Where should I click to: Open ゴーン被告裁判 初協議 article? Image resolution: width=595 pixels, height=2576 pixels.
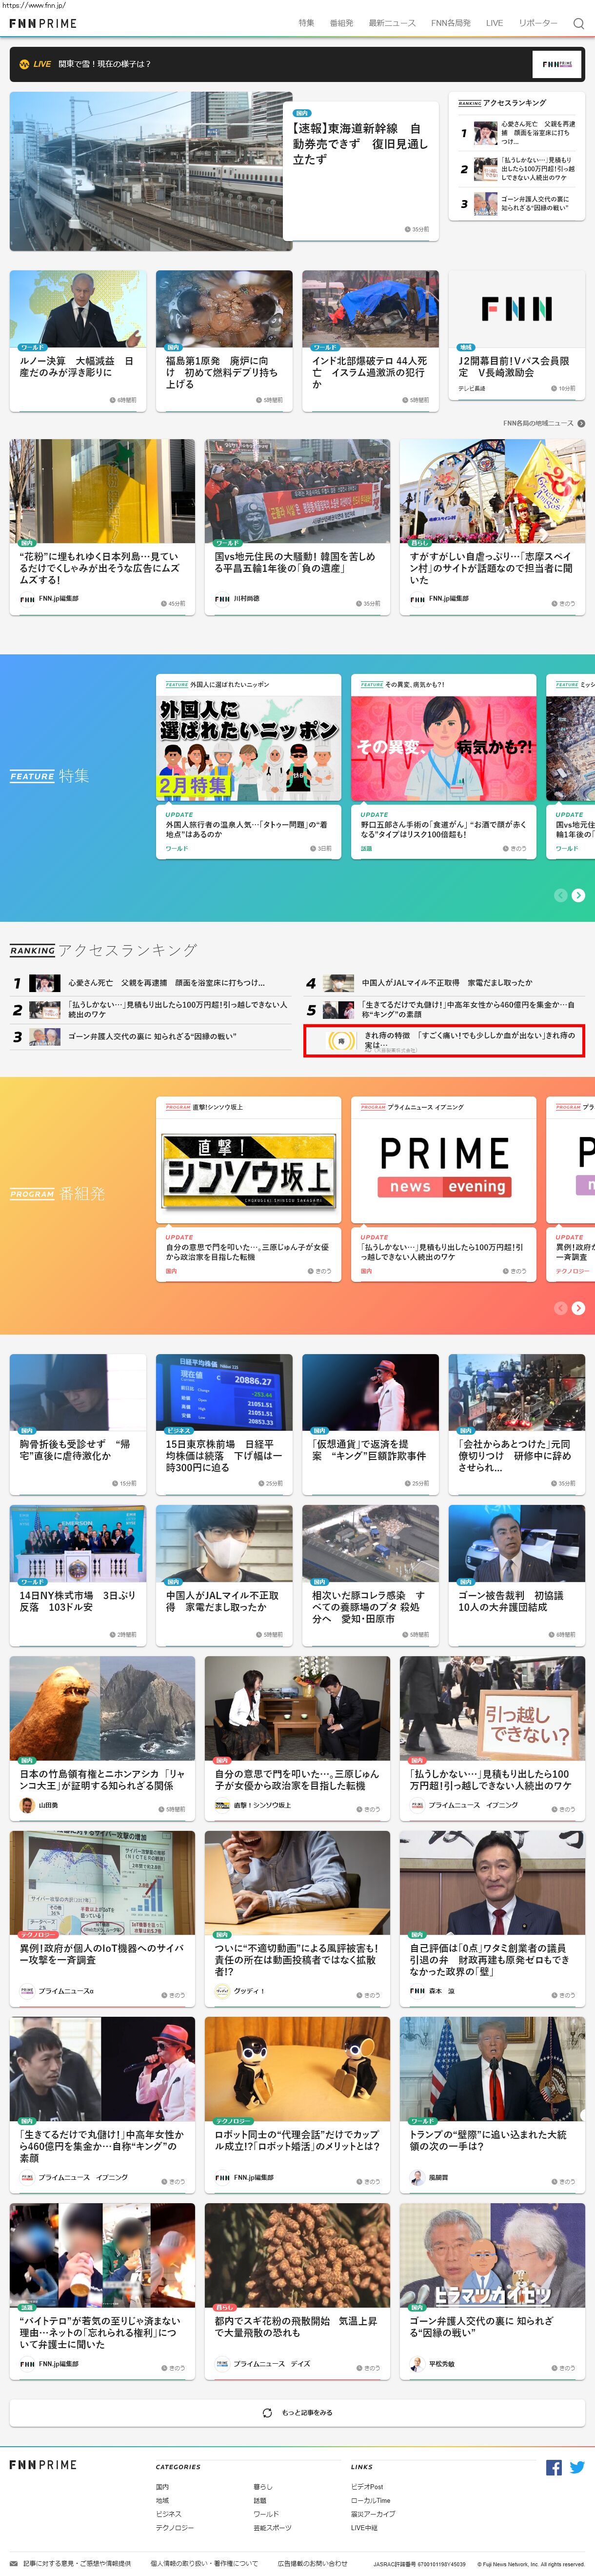[516, 1575]
